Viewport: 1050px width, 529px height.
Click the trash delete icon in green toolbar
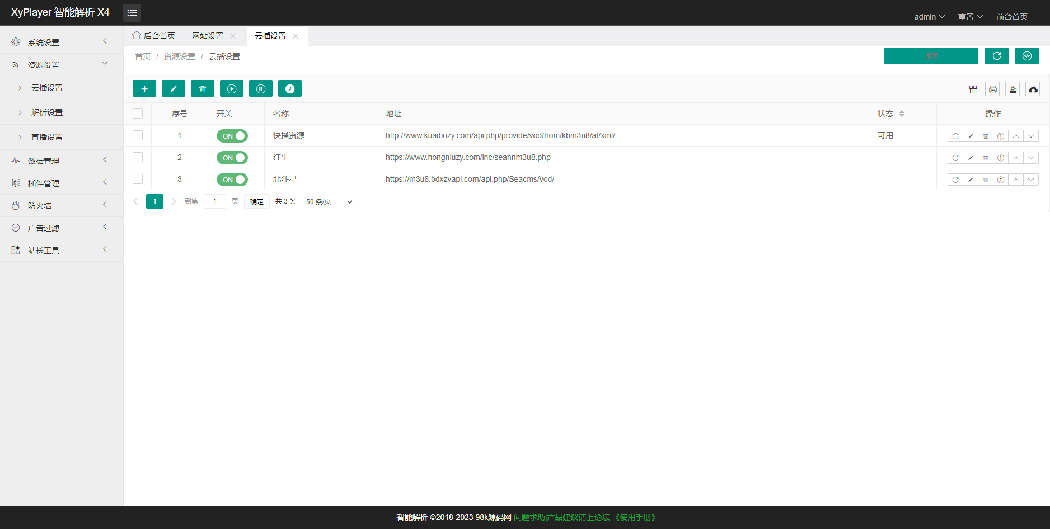203,89
